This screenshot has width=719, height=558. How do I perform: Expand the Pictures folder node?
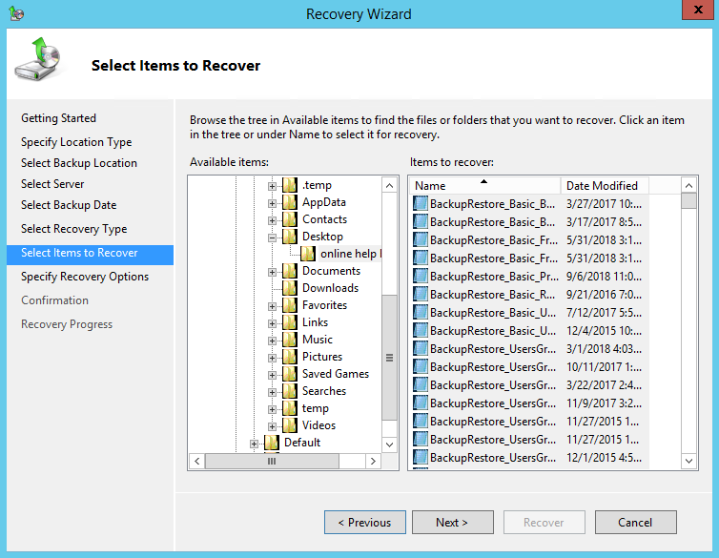pyautogui.click(x=273, y=357)
